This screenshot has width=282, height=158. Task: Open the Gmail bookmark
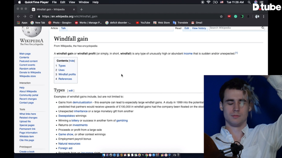pyautogui.click(x=197, y=23)
